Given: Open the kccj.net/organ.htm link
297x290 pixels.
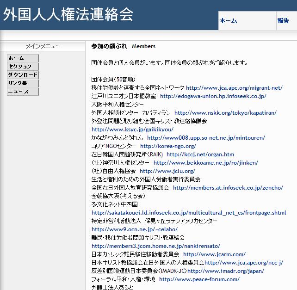Looking at the screenshot, I should (x=200, y=154).
